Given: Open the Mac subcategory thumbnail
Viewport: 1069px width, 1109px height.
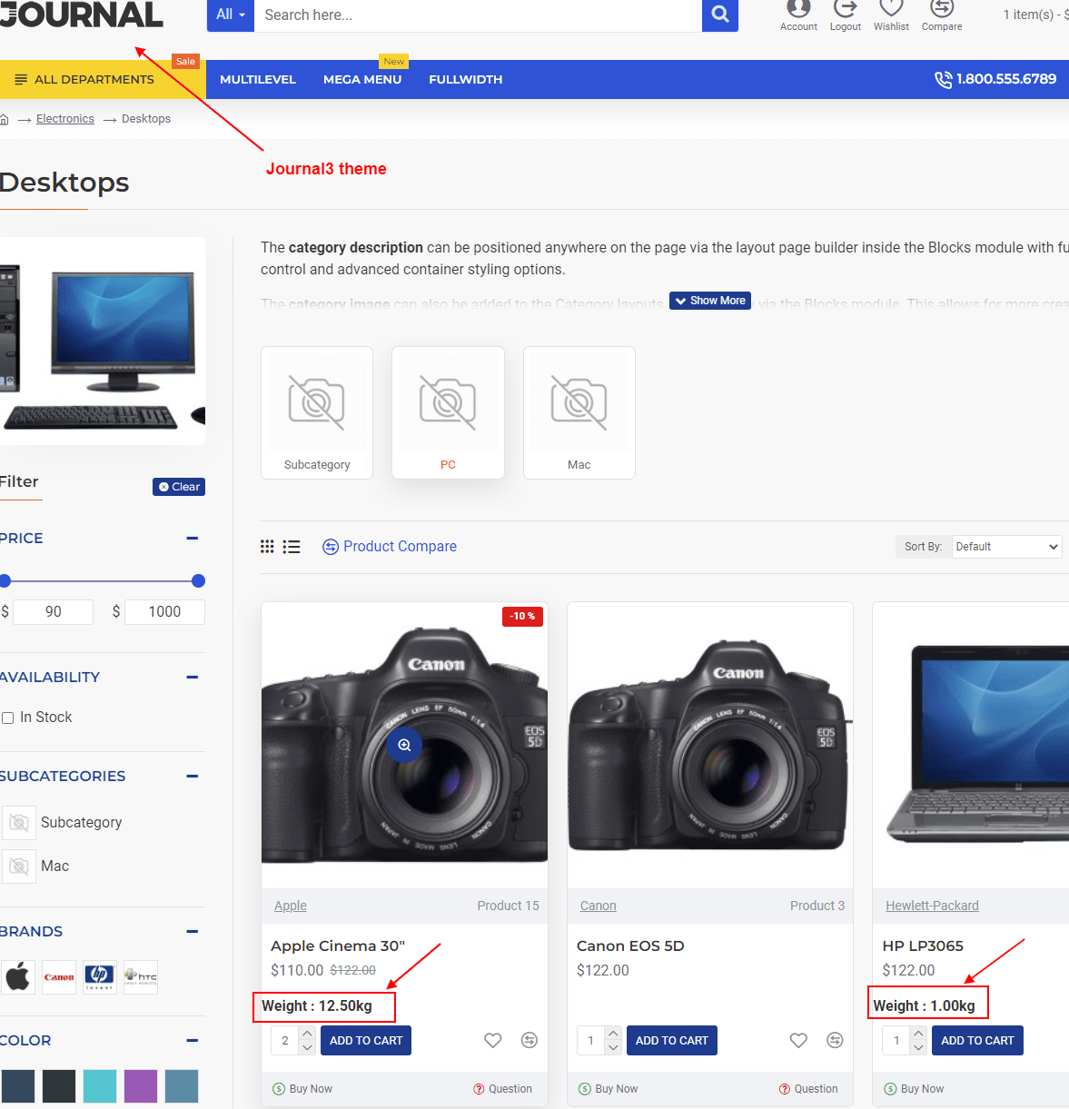Looking at the screenshot, I should coord(579,412).
